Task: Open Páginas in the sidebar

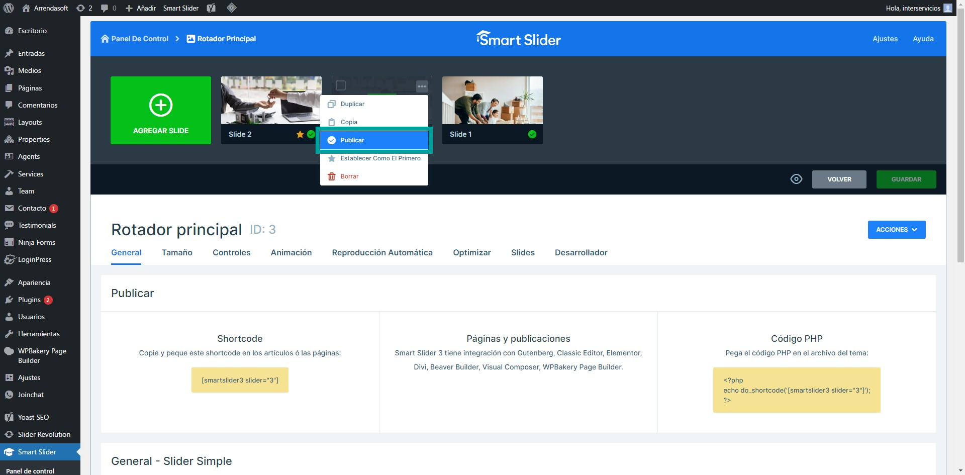Action: [x=40, y=88]
